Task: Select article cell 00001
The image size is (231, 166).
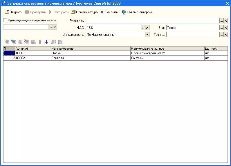Action: [x=33, y=53]
